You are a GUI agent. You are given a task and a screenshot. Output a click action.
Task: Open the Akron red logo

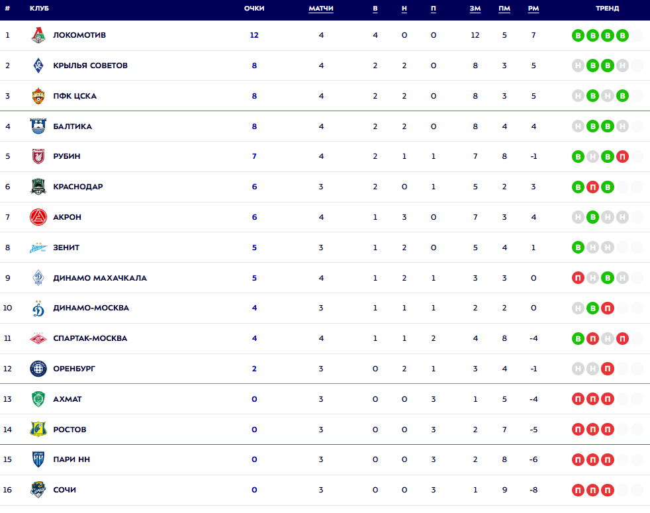pos(38,217)
